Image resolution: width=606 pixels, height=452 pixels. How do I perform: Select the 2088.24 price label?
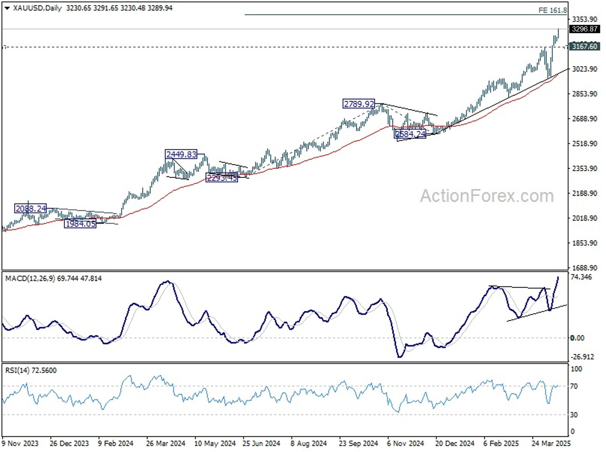point(31,208)
